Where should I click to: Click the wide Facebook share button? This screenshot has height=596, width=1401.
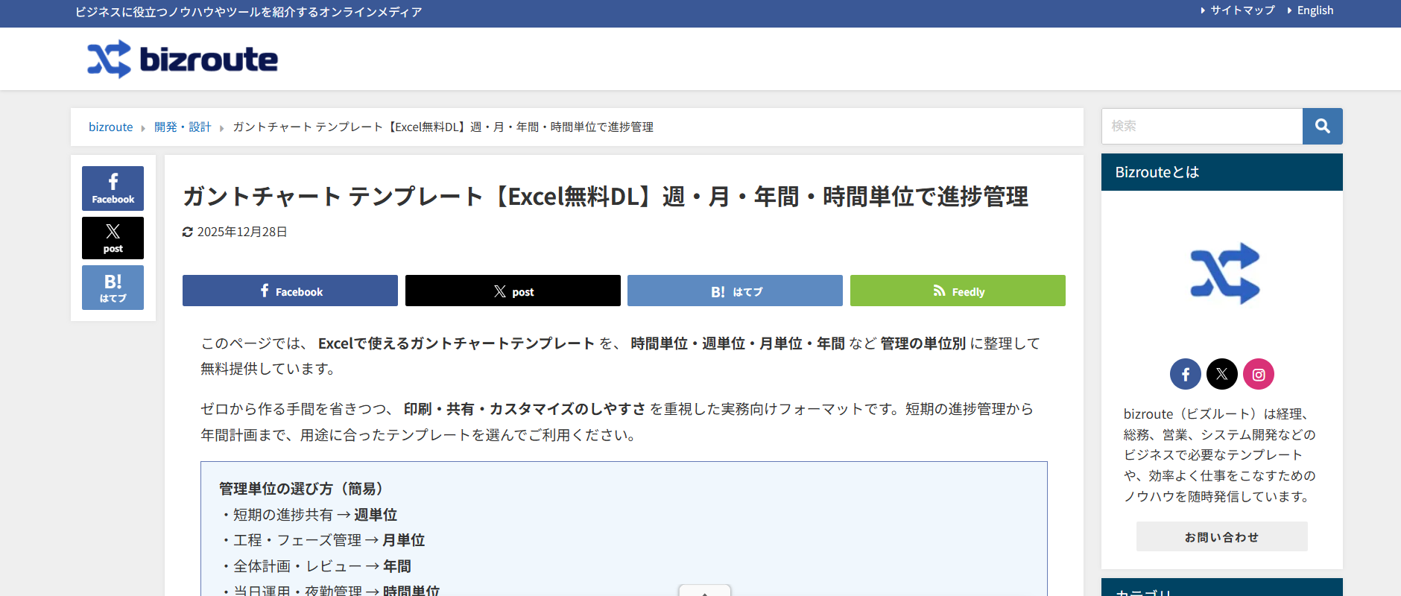(x=290, y=291)
